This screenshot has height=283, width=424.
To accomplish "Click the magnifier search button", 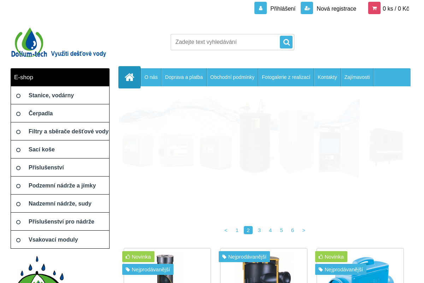I will (286, 42).
